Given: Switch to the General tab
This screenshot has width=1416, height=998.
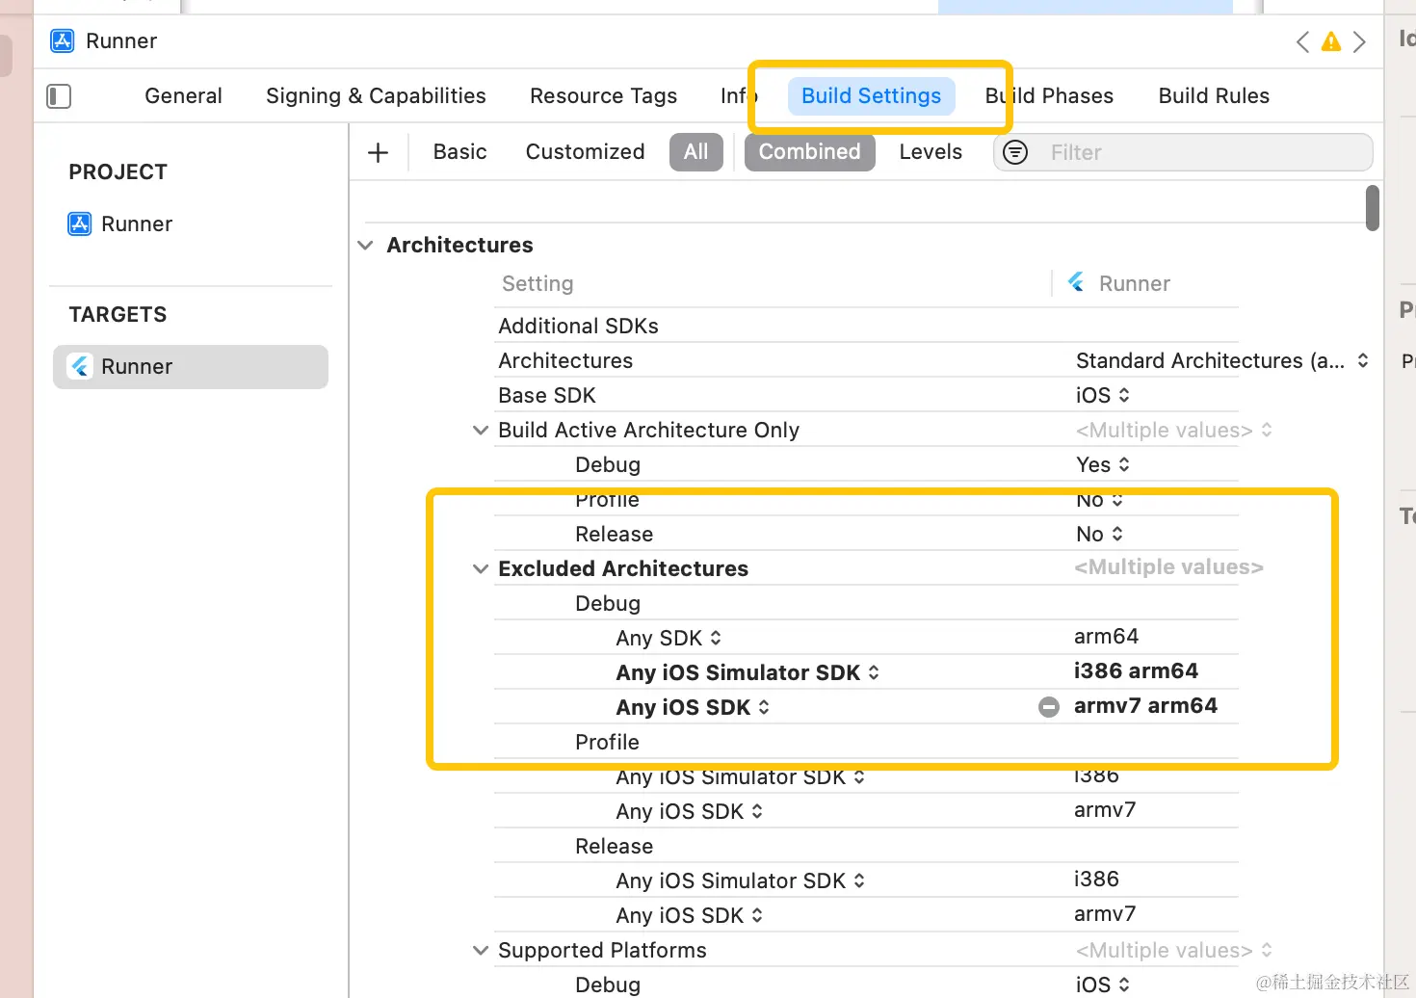Looking at the screenshot, I should (183, 96).
